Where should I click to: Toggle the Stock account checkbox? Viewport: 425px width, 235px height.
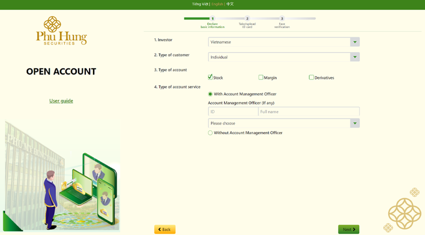210,77
